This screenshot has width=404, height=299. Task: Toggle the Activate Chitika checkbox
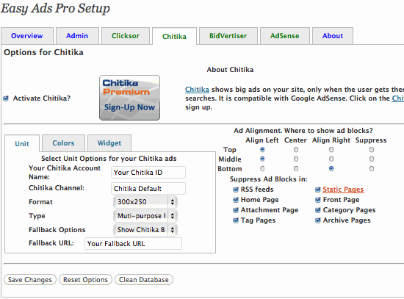pos(6,98)
